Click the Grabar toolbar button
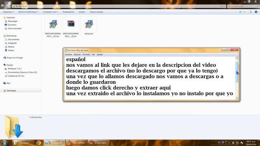This screenshot has height=146, width=260. pos(82,12)
